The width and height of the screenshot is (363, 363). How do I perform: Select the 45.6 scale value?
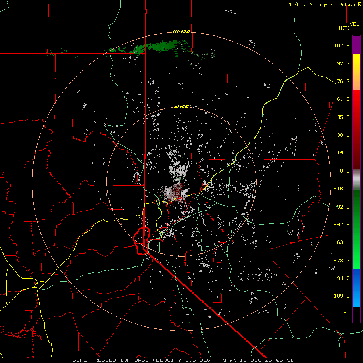point(343,117)
